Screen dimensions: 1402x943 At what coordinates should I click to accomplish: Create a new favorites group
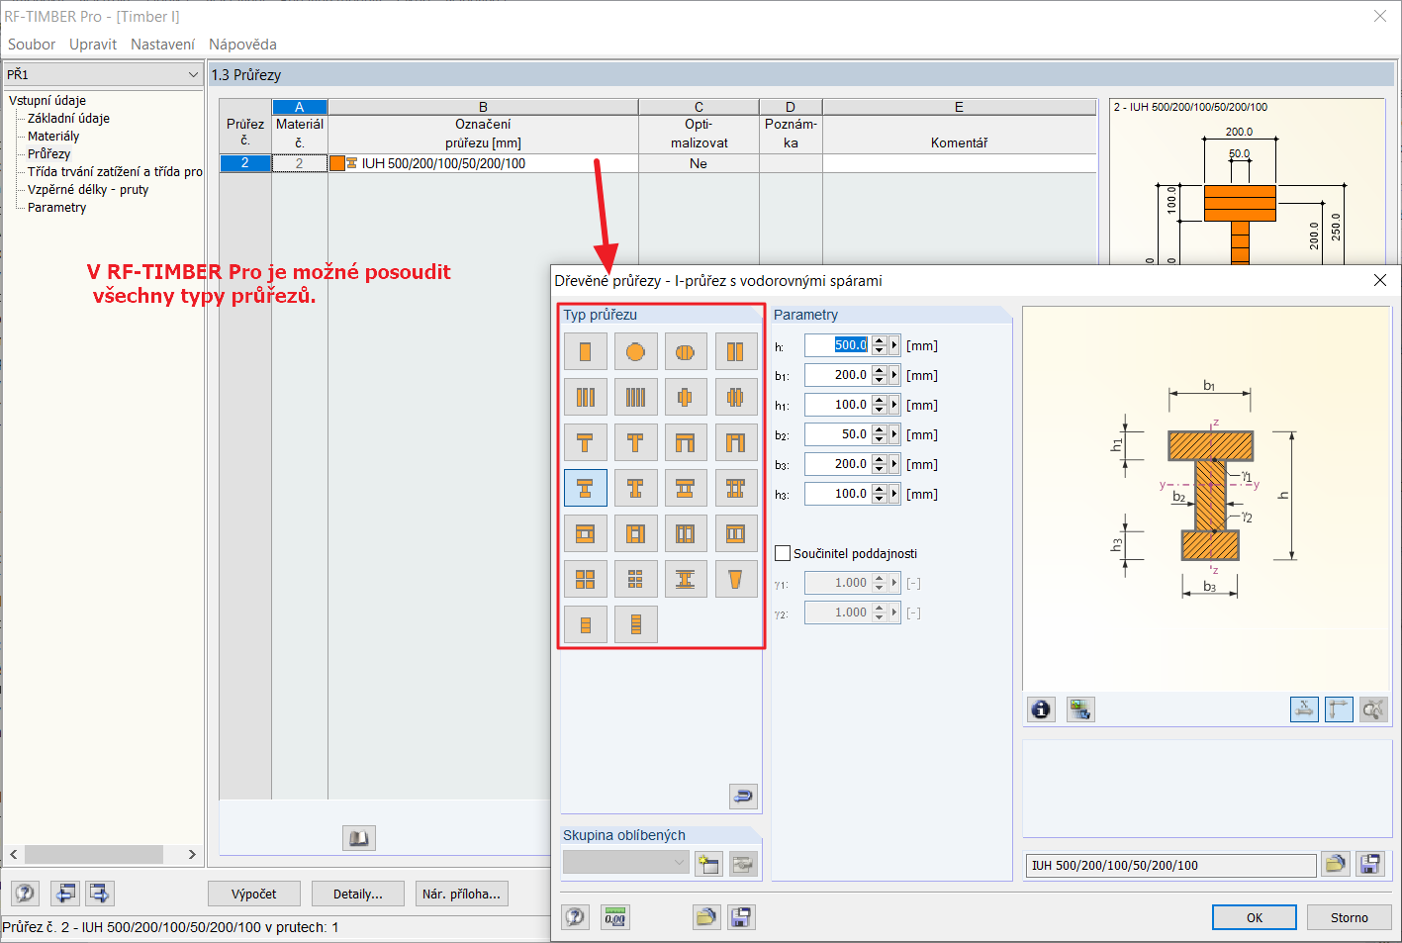coord(708,863)
